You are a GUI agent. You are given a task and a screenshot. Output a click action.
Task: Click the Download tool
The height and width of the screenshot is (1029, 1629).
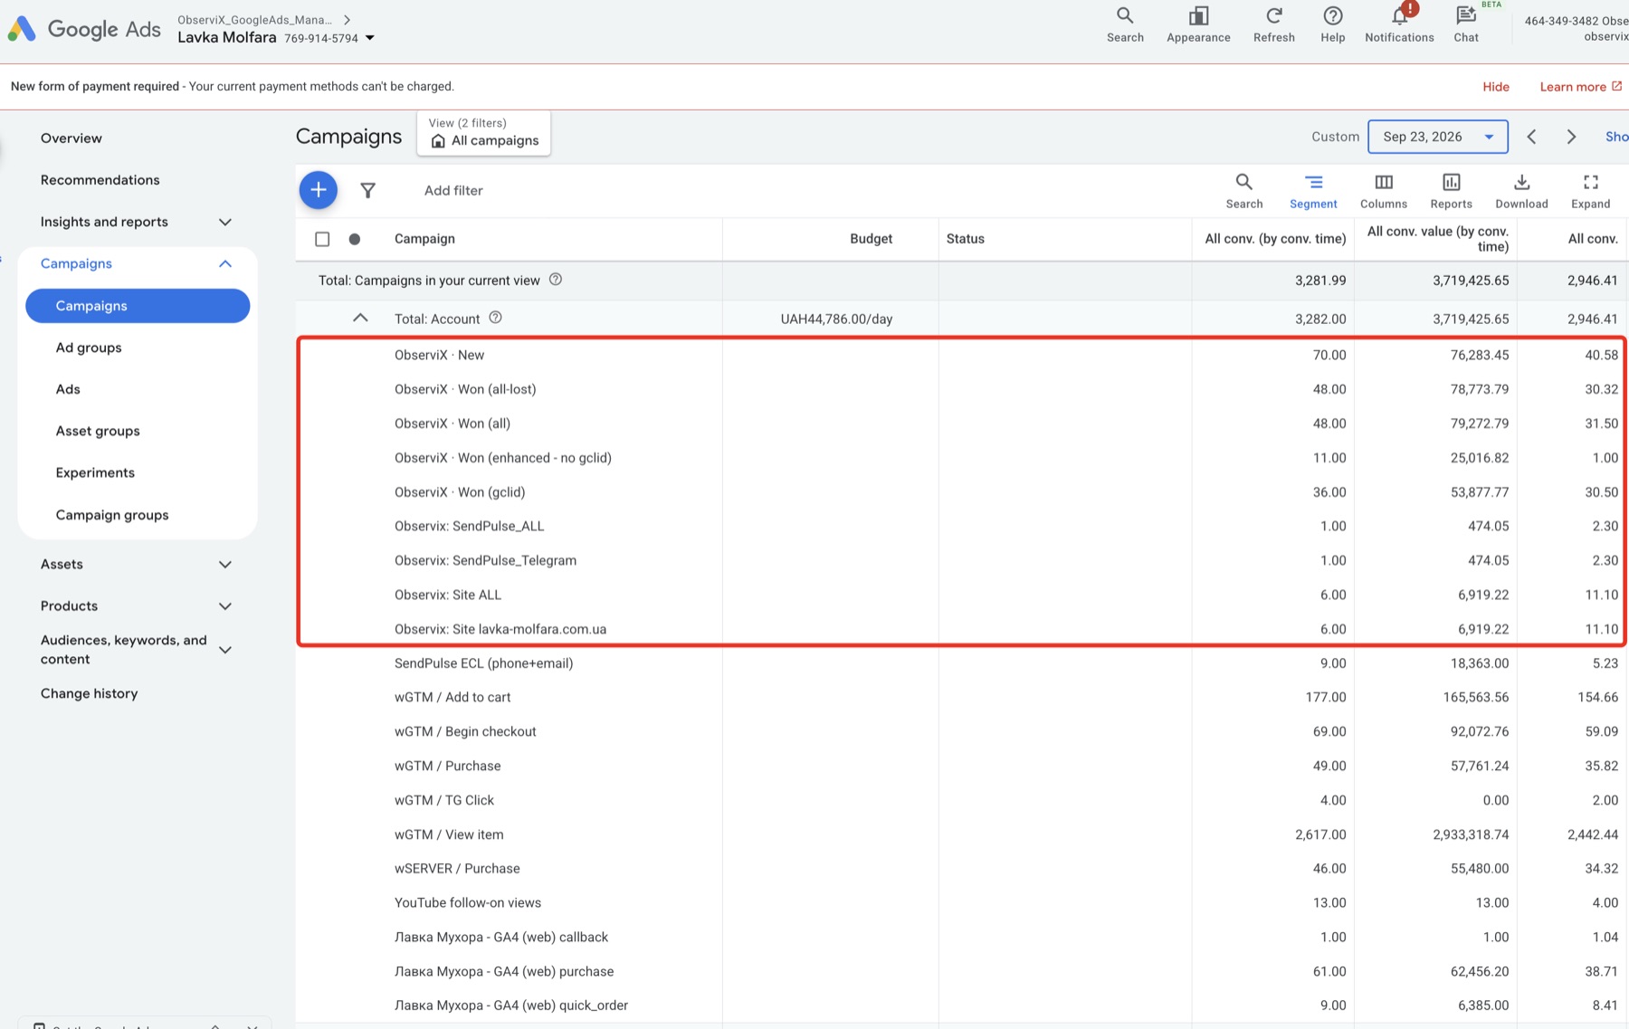(1521, 191)
